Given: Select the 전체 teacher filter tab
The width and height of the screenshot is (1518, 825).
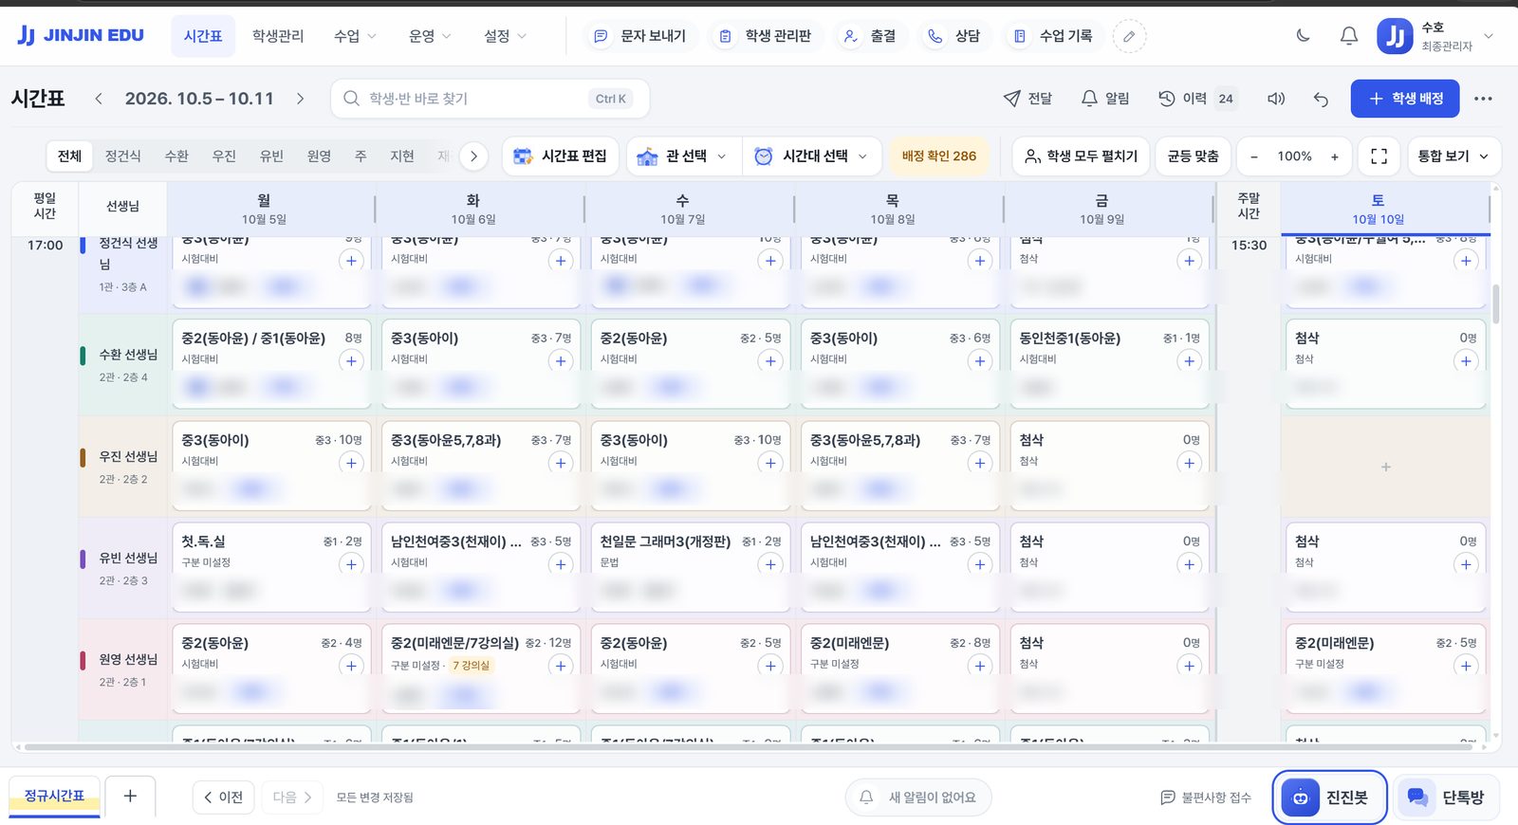Looking at the screenshot, I should [69, 156].
